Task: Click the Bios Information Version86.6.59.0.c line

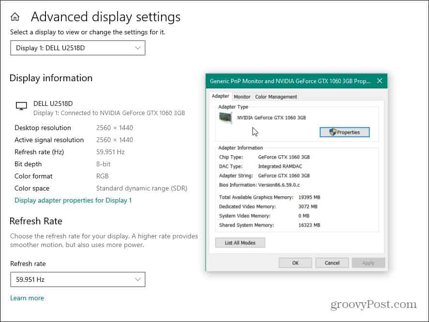Action: tap(259, 185)
